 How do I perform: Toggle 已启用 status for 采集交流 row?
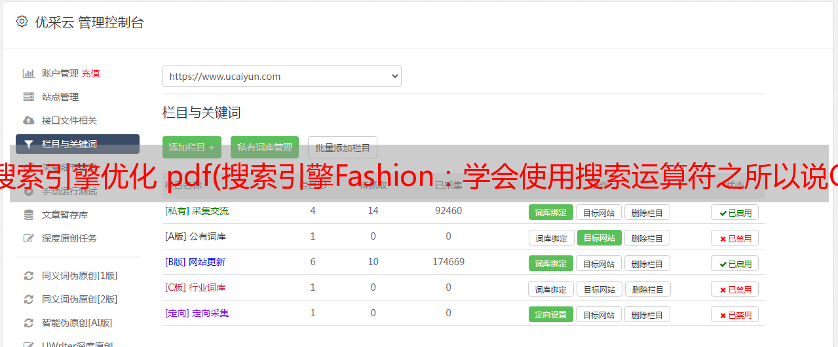click(735, 212)
